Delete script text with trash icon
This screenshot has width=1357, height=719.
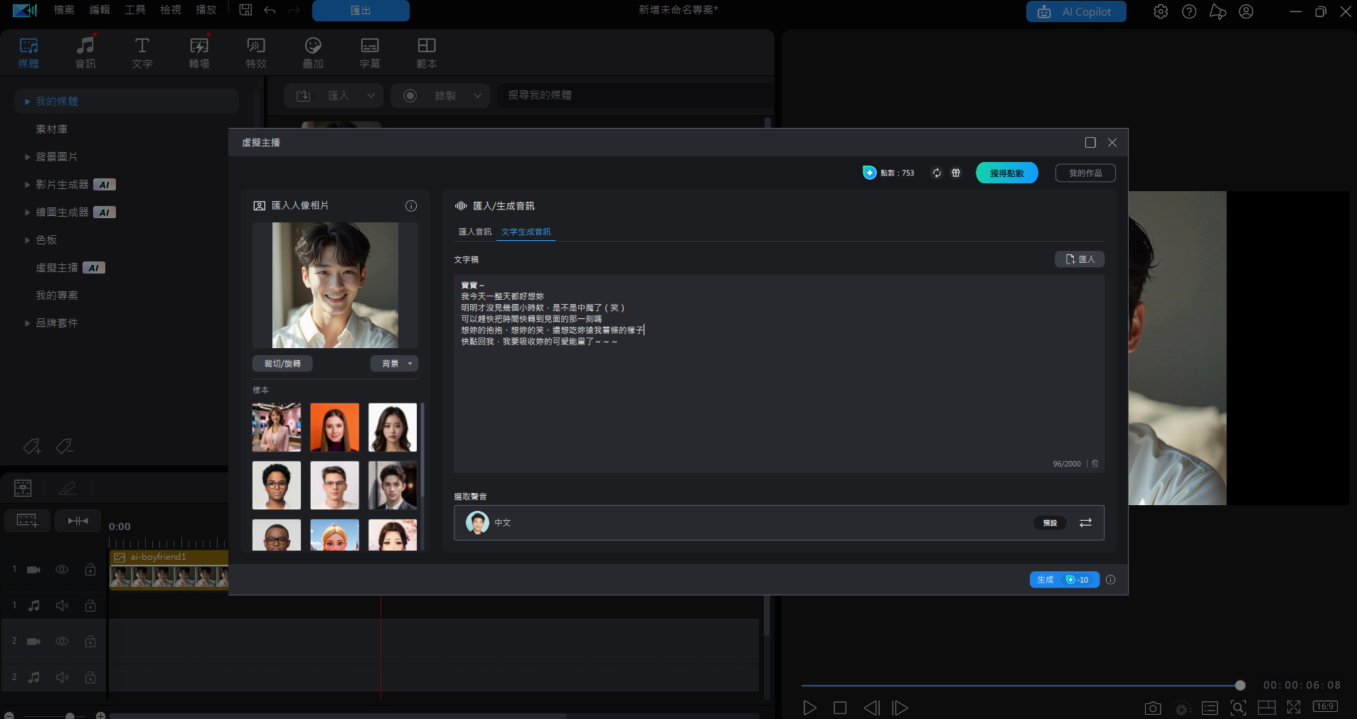[x=1095, y=464]
